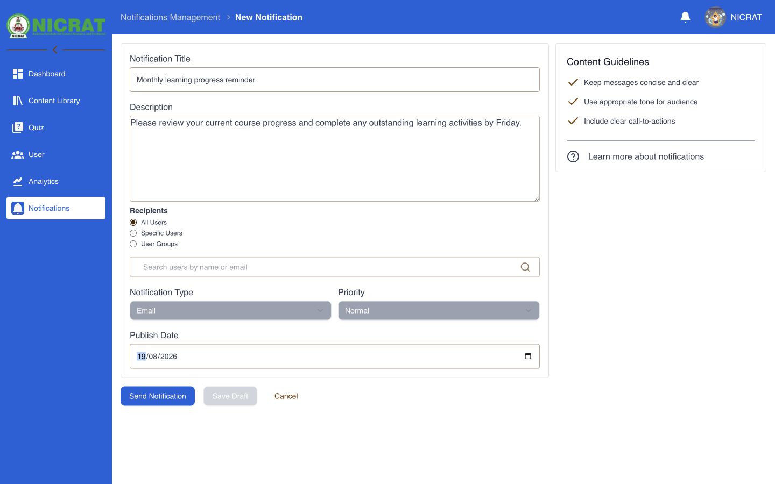Click checkmark beside Keep messages concise
The height and width of the screenshot is (484, 775).
point(573,82)
